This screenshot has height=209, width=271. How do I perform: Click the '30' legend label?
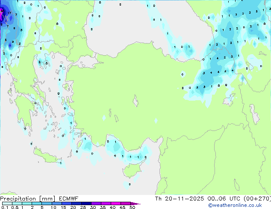click(93, 207)
